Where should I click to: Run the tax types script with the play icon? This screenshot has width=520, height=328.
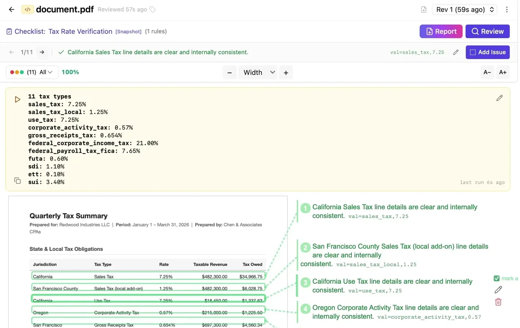(x=17, y=100)
